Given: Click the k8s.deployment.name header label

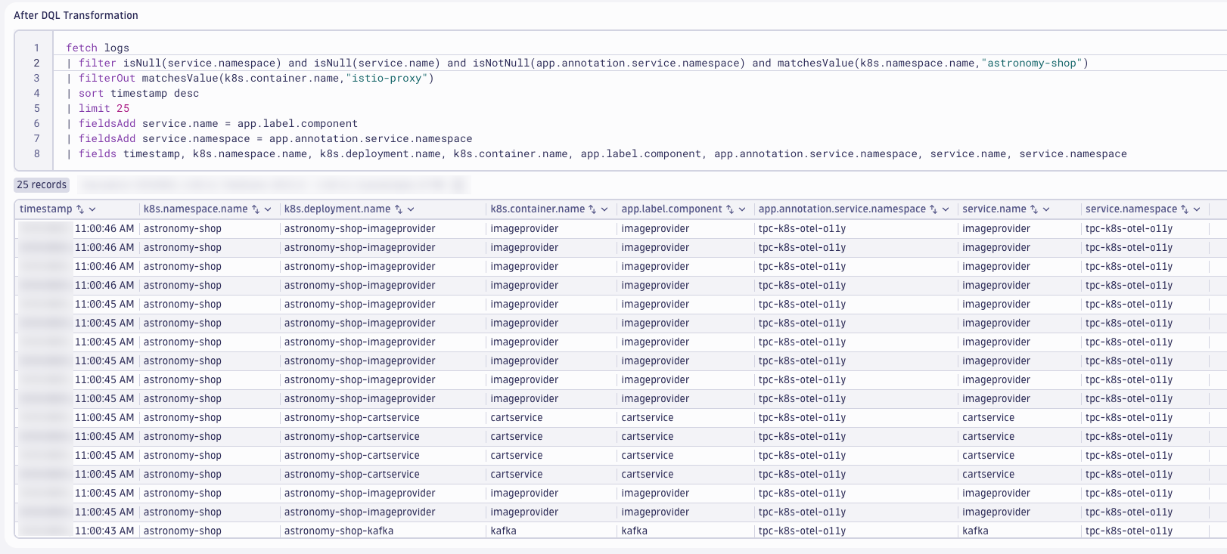Looking at the screenshot, I should click(337, 209).
